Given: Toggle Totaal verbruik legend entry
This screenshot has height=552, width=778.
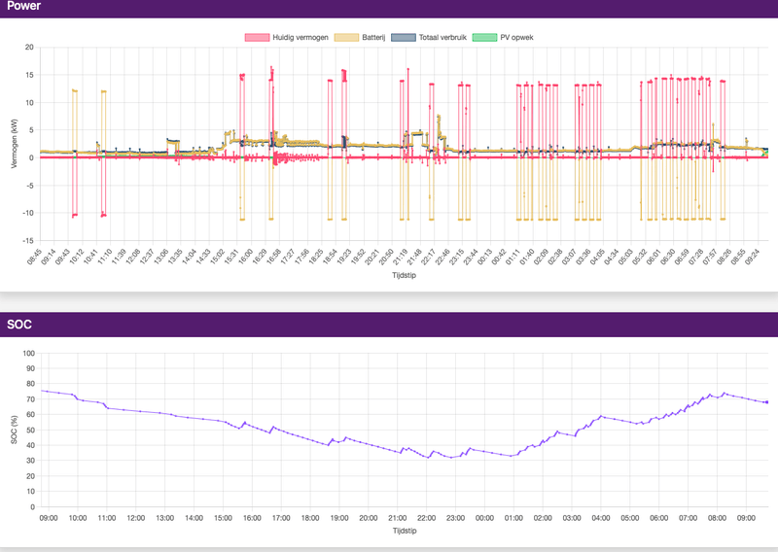Looking at the screenshot, I should [x=429, y=37].
